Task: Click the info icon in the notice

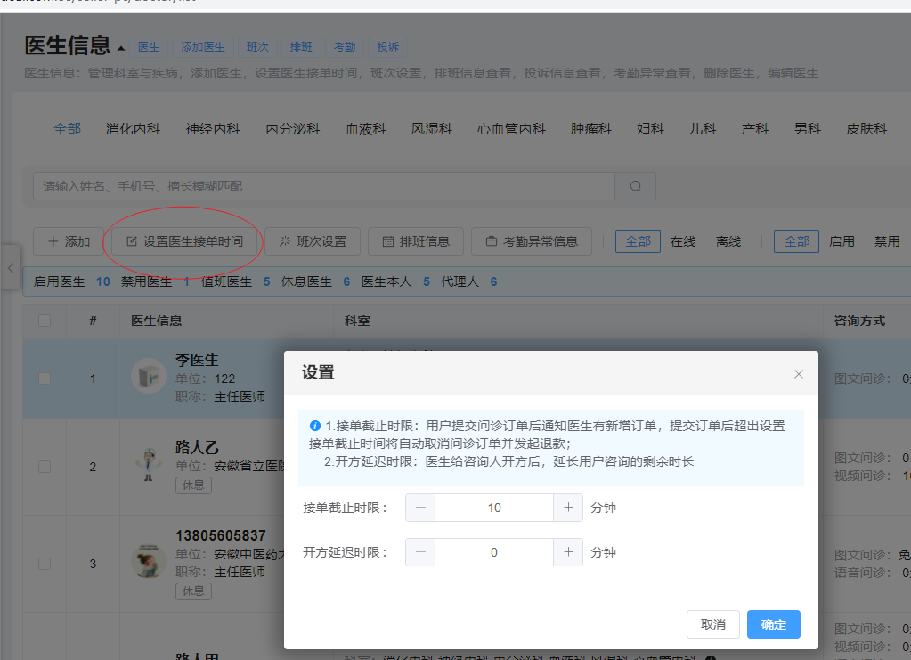Action: pyautogui.click(x=315, y=426)
